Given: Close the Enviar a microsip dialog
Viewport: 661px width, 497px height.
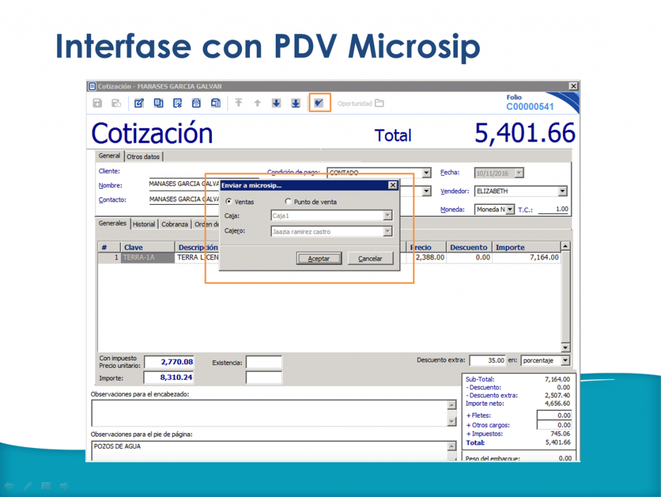Looking at the screenshot, I should [x=392, y=185].
